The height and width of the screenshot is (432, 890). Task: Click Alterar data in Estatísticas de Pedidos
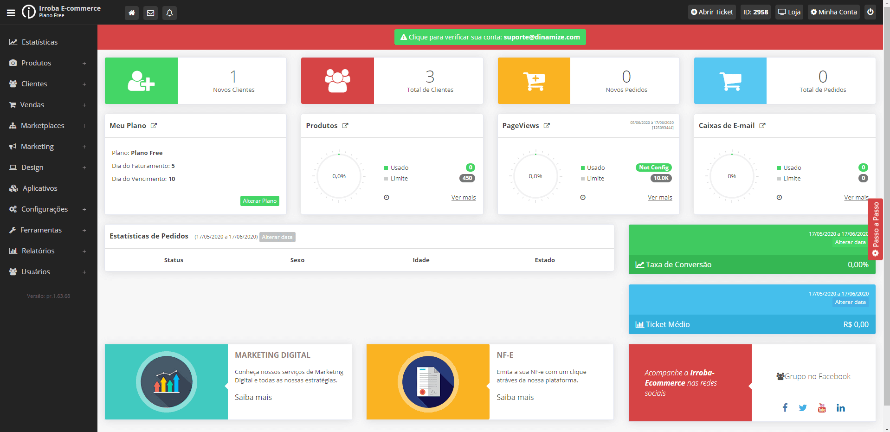pyautogui.click(x=277, y=237)
